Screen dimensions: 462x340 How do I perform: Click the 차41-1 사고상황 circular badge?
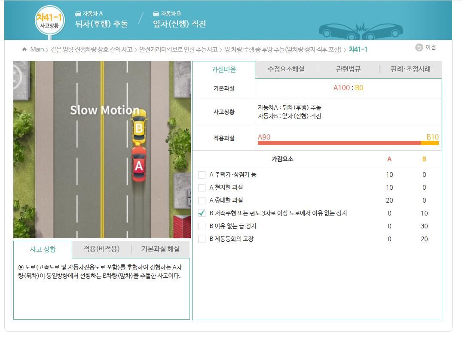click(50, 20)
